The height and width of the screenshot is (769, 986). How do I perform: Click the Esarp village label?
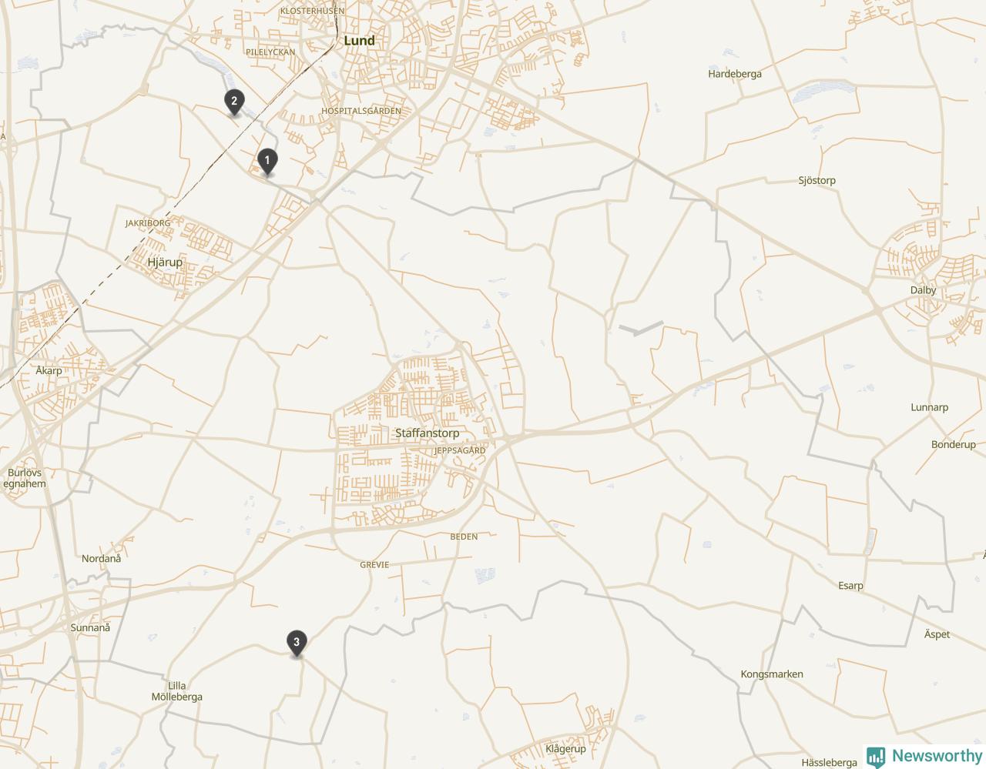point(850,586)
